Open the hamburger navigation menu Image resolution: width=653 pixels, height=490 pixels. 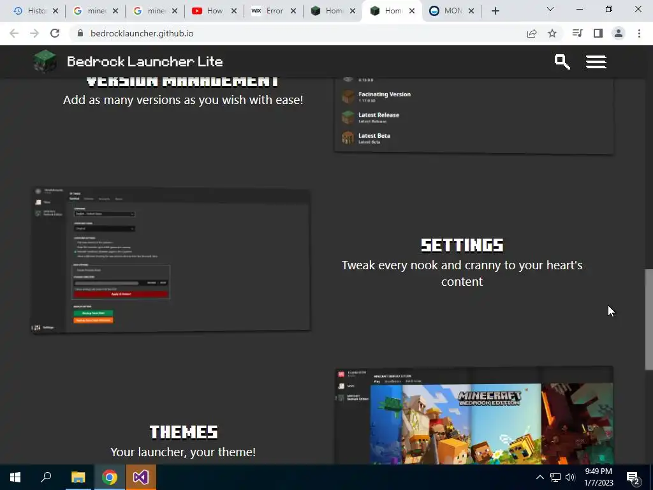click(596, 62)
